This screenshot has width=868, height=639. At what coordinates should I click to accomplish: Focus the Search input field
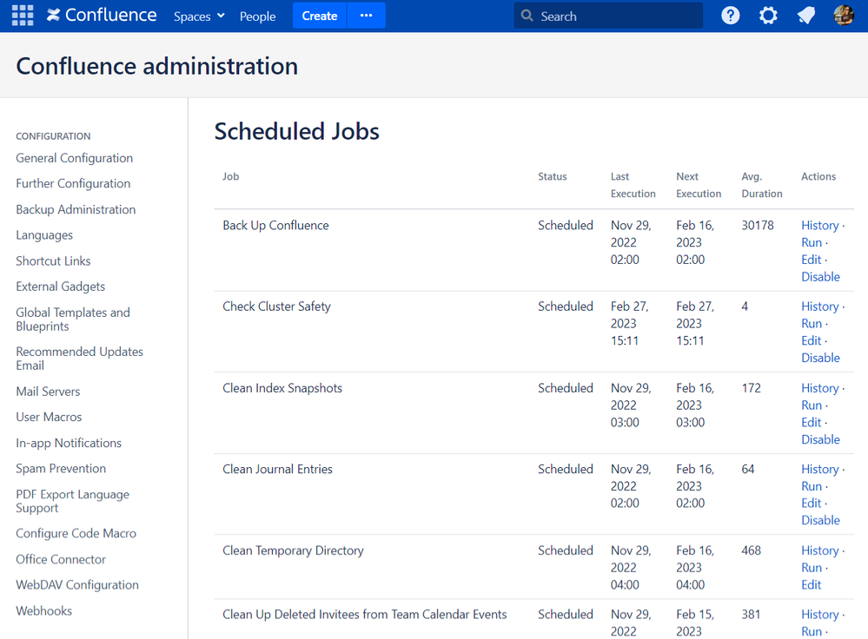pyautogui.click(x=608, y=16)
